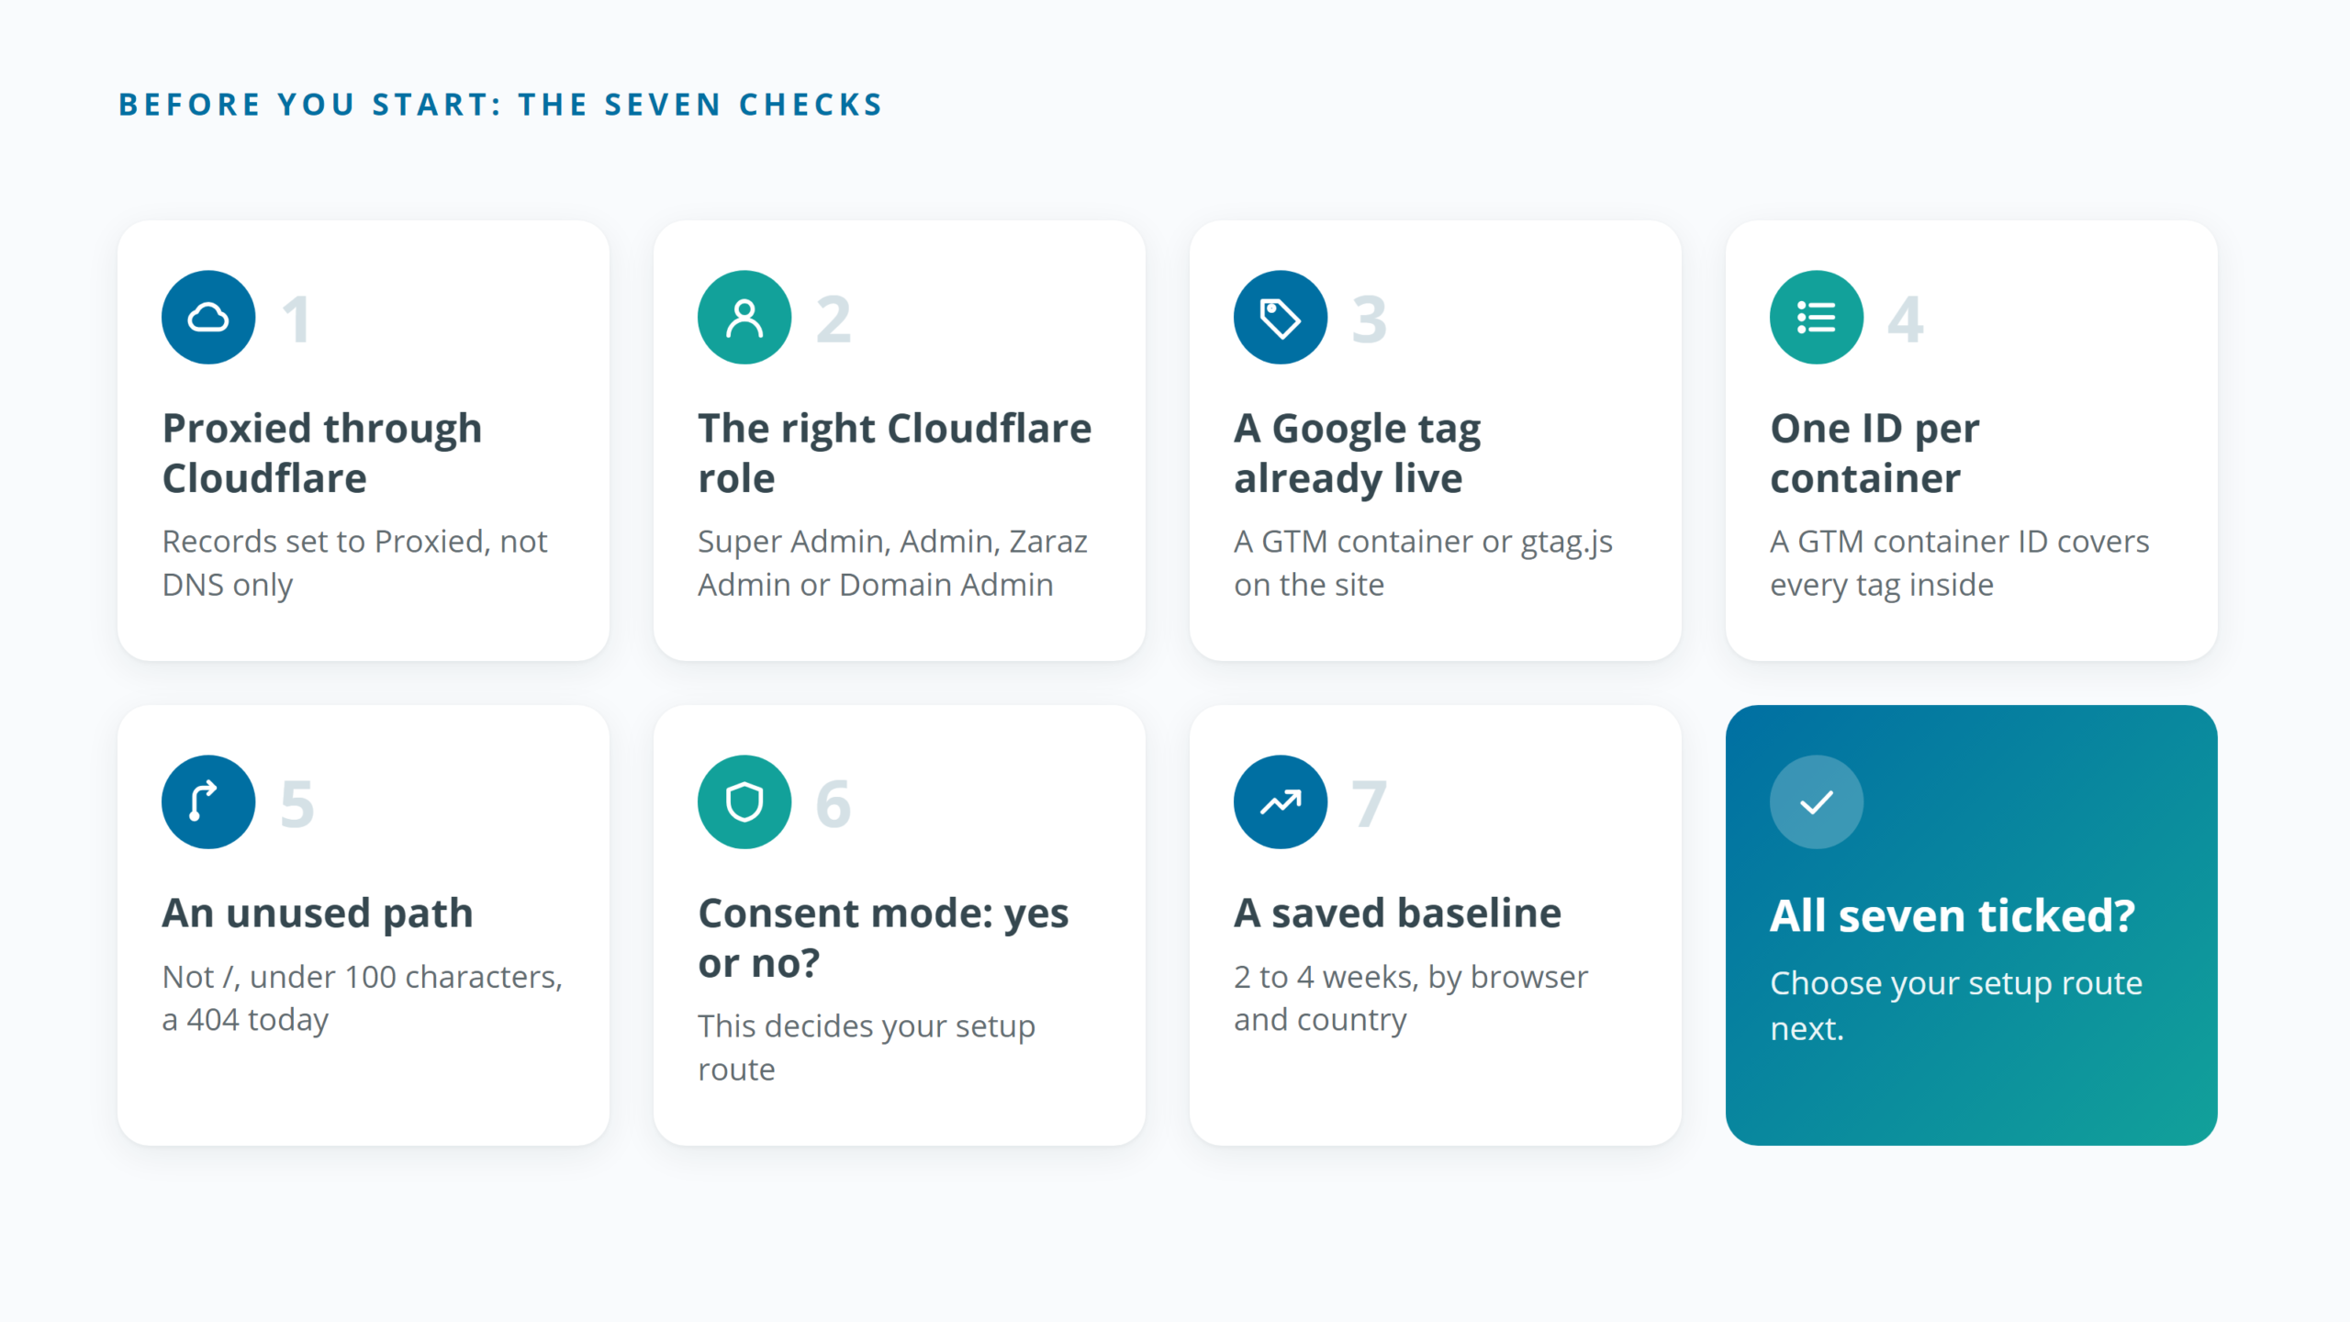Viewport: 2350px width, 1322px height.
Task: Click the cloud icon on card 1
Action: tap(208, 318)
